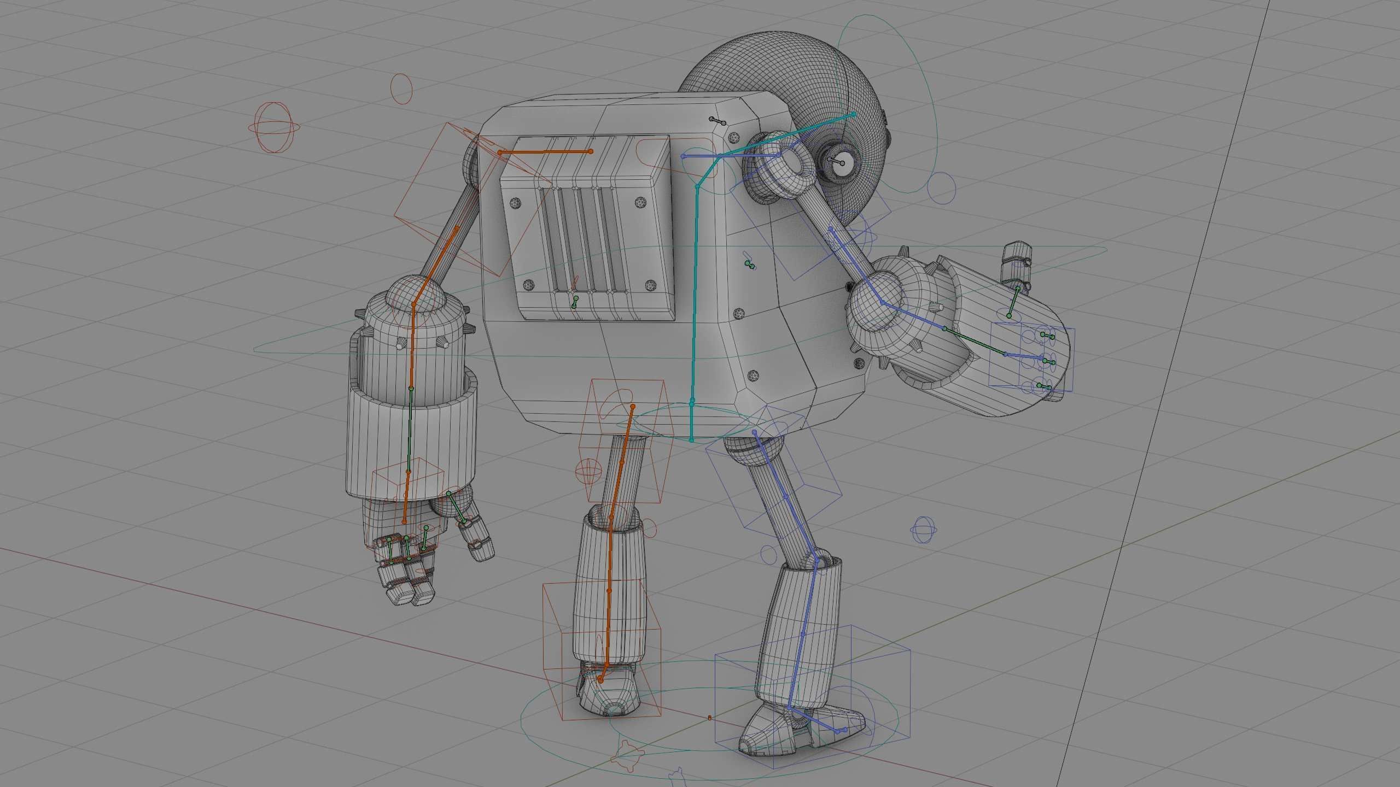Image resolution: width=1400 pixels, height=787 pixels.
Task: Click the small orange origin dot between the feet
Action: (x=710, y=718)
